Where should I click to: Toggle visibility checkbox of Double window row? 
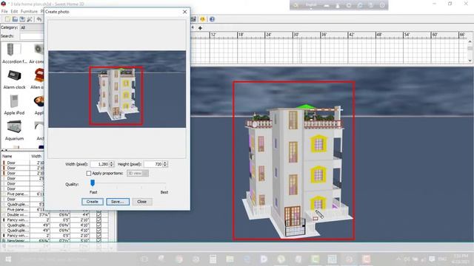(99, 215)
